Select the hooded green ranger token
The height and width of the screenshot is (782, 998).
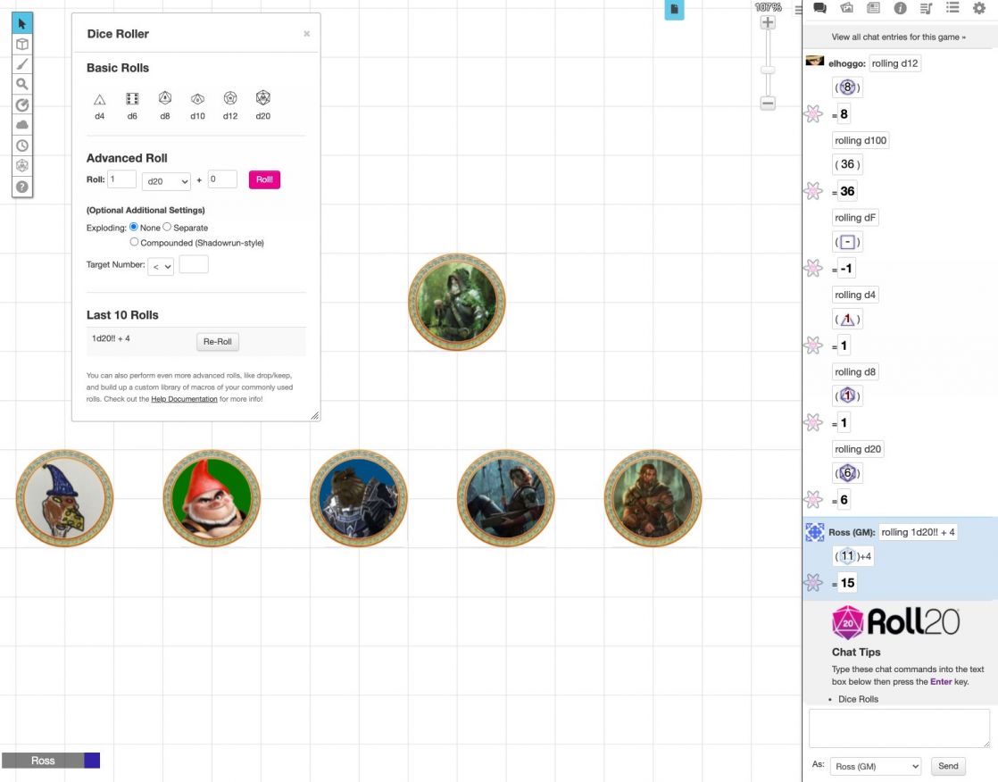(457, 303)
